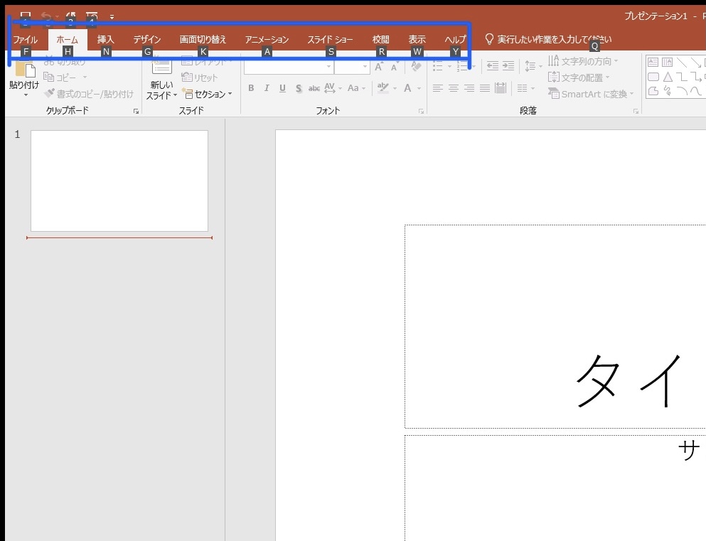Click the decrease list level indent icon

(x=493, y=66)
